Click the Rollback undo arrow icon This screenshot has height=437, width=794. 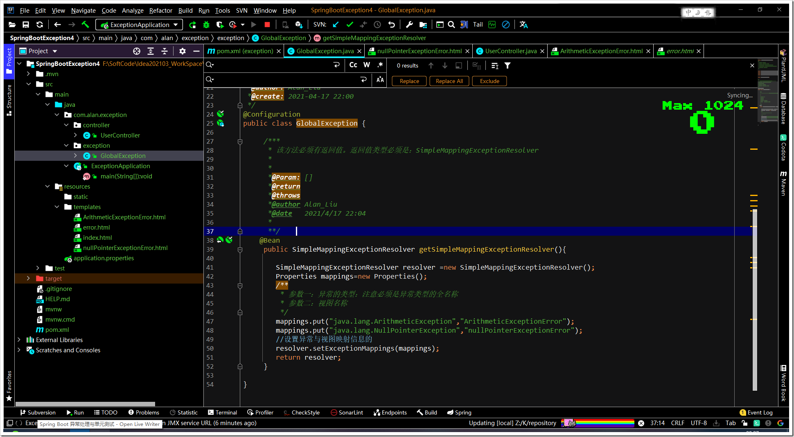tap(391, 25)
